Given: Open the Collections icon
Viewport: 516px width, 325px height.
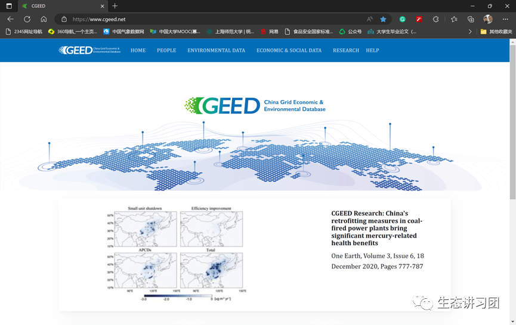Looking at the screenshot, I should pos(471,19).
